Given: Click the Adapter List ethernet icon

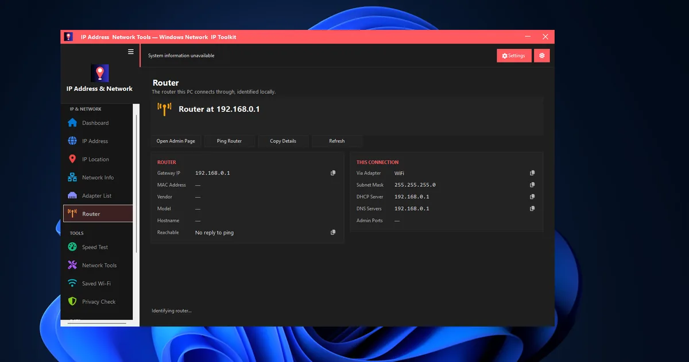Looking at the screenshot, I should (x=72, y=195).
